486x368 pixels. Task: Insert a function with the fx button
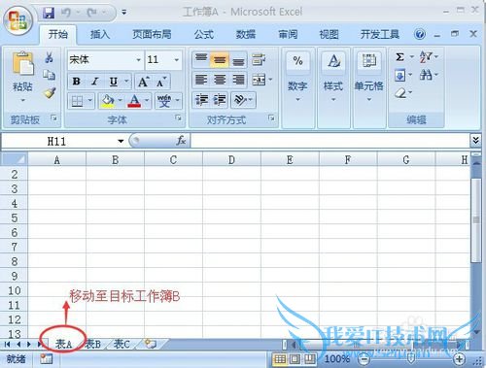(181, 141)
